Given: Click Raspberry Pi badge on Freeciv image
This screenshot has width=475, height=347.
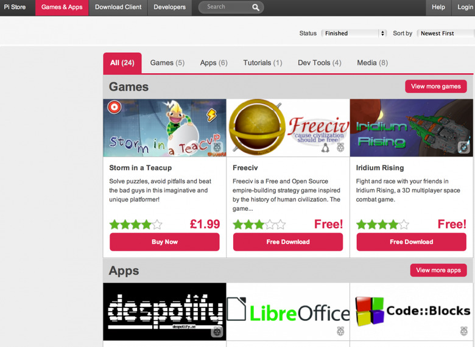Looking at the screenshot, I should [x=340, y=147].
